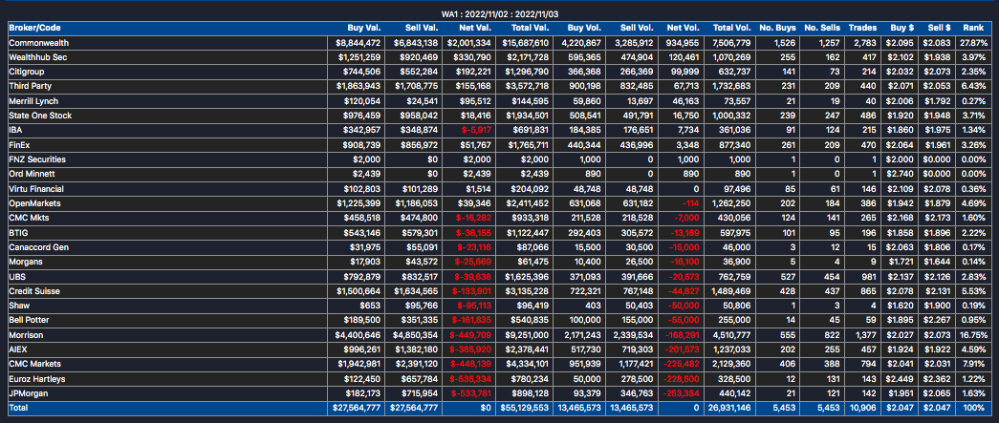The image size is (999, 423).
Task: Select the Commonwealth broker row name
Action: 39,43
